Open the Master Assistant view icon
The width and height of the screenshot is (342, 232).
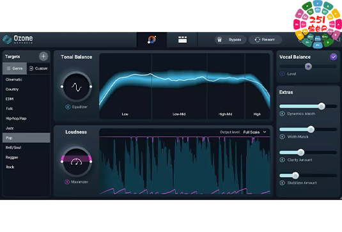[152, 40]
